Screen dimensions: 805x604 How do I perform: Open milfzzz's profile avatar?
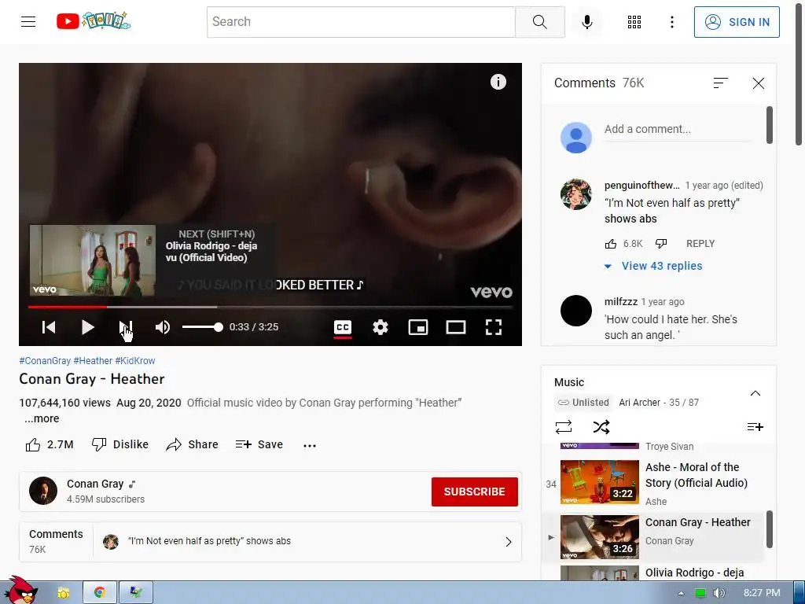[575, 310]
